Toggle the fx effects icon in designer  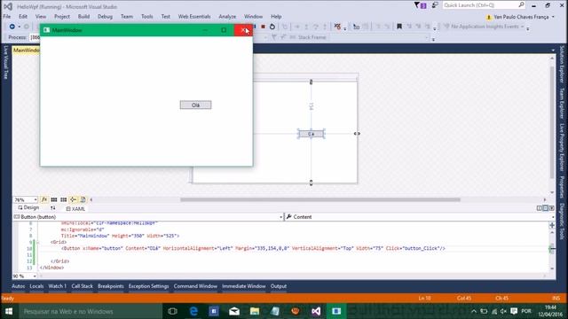pyautogui.click(x=44, y=199)
